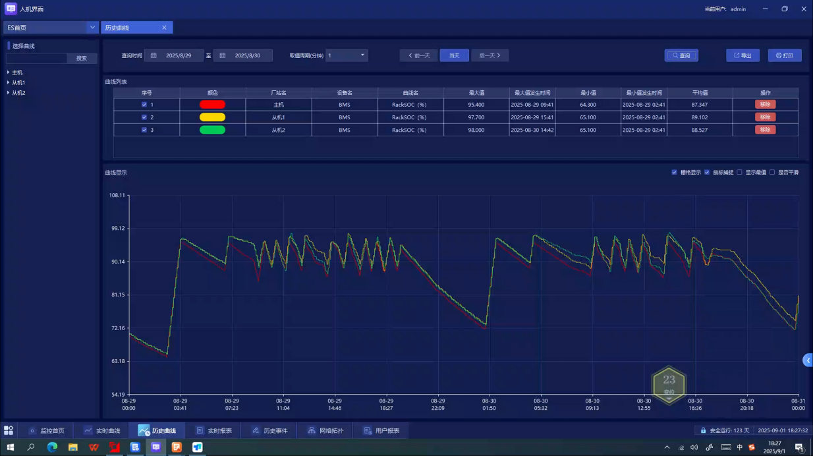
Task: Click the red color swatch for 主机
Action: click(212, 105)
